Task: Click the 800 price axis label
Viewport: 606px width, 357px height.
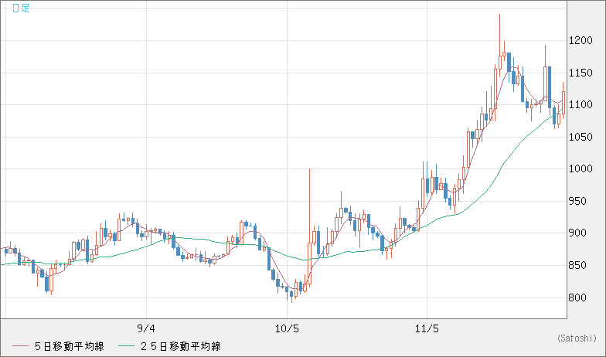Action: pyautogui.click(x=578, y=298)
